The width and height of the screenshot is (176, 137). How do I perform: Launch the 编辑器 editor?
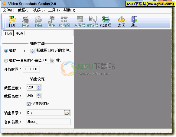pos(93,21)
